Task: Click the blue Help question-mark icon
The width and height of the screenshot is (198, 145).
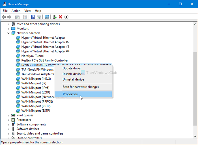Action: point(33,17)
